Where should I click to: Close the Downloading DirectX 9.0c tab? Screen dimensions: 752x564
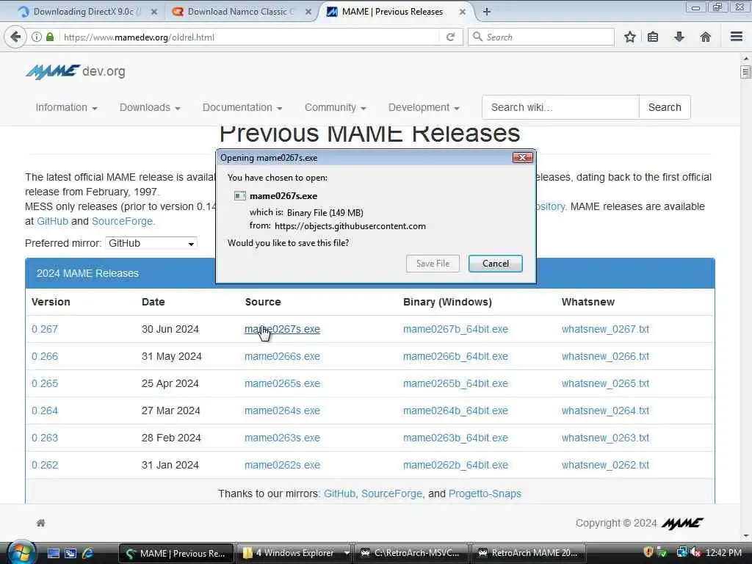(x=154, y=12)
